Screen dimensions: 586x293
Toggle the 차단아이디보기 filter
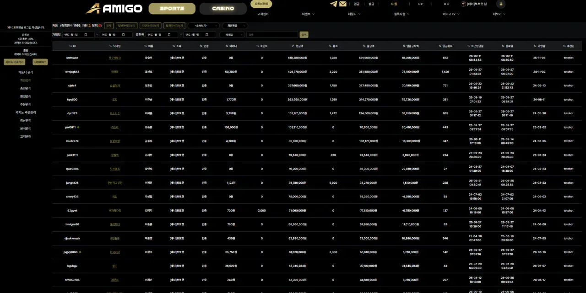(151, 26)
